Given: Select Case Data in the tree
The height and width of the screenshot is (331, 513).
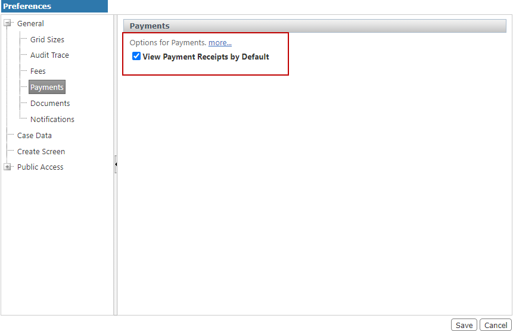Looking at the screenshot, I should pyautogui.click(x=35, y=135).
